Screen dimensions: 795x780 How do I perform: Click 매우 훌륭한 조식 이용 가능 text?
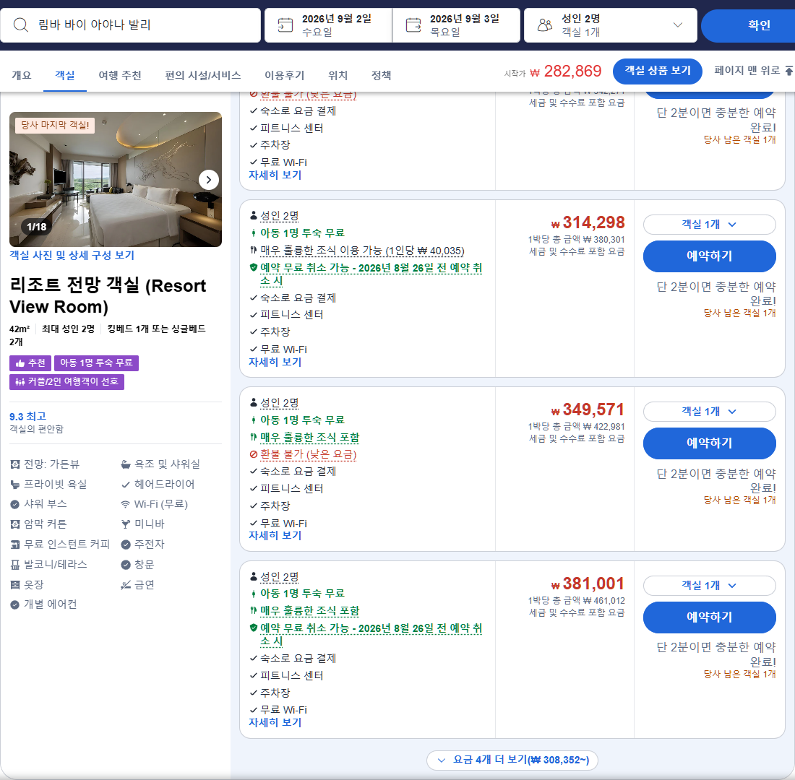point(363,251)
